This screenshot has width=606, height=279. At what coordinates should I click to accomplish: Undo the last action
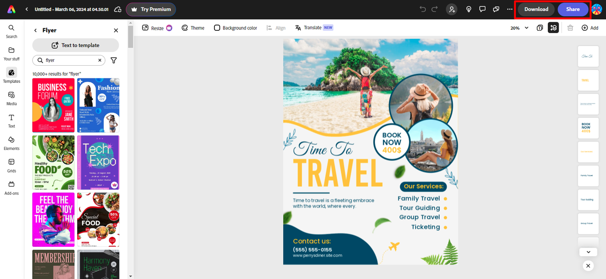[x=423, y=9]
